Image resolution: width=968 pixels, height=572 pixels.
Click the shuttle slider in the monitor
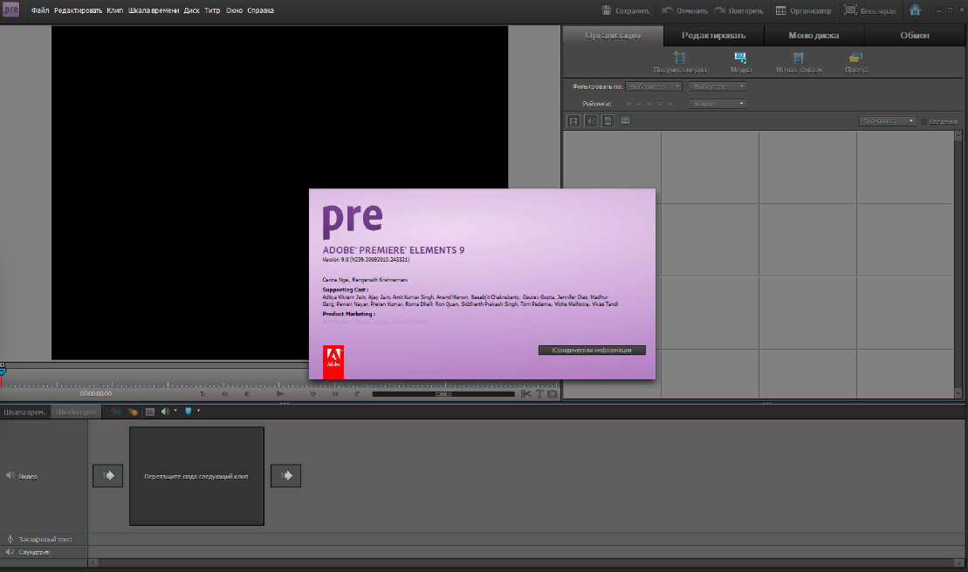[443, 394]
